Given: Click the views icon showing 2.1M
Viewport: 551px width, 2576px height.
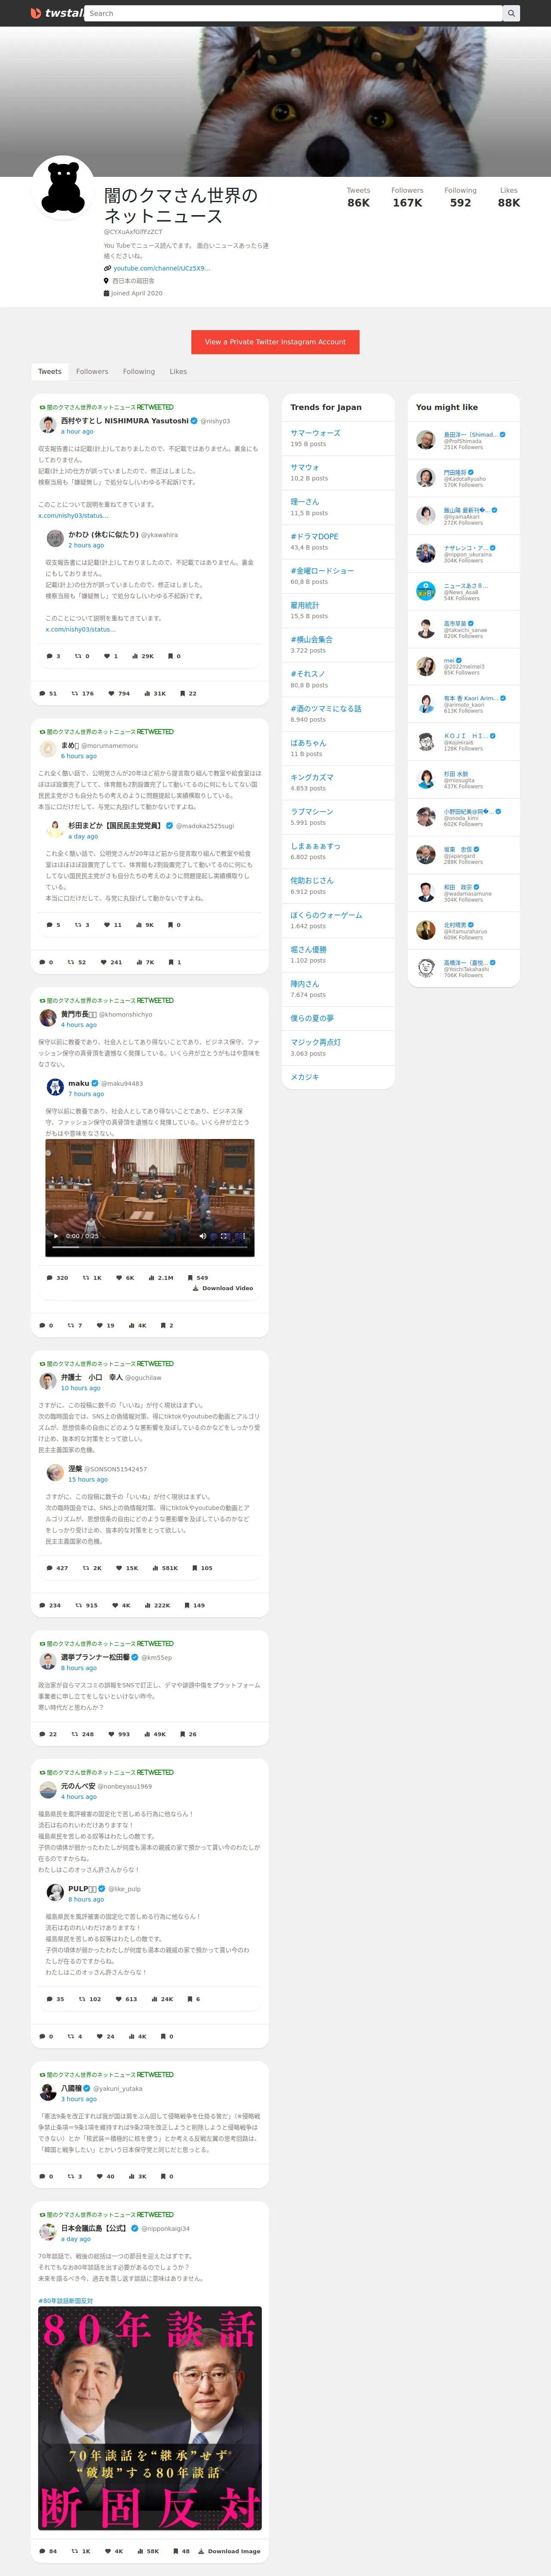Looking at the screenshot, I should click(152, 1278).
